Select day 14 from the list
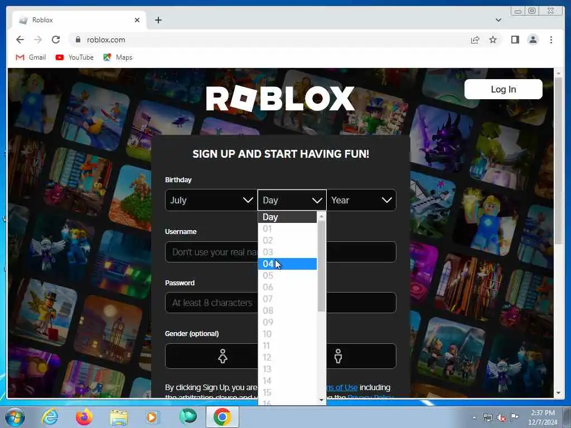 pyautogui.click(x=287, y=381)
